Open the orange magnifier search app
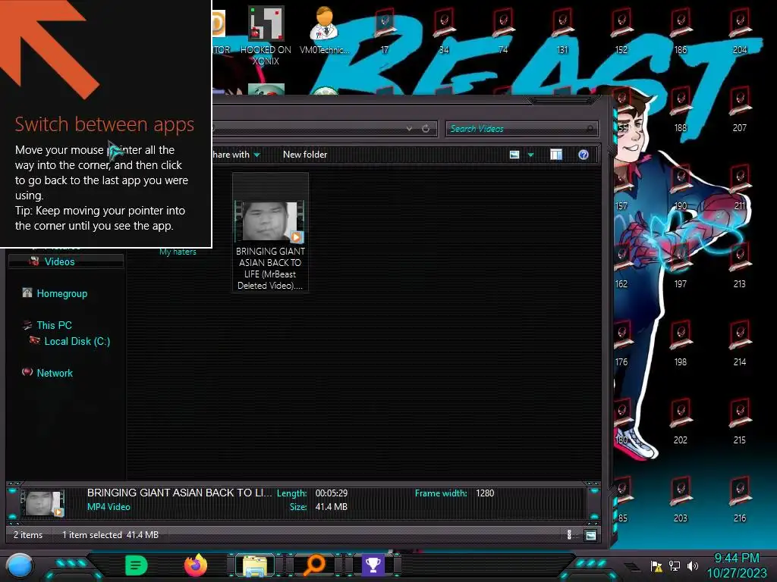The height and width of the screenshot is (582, 777). coord(314,565)
